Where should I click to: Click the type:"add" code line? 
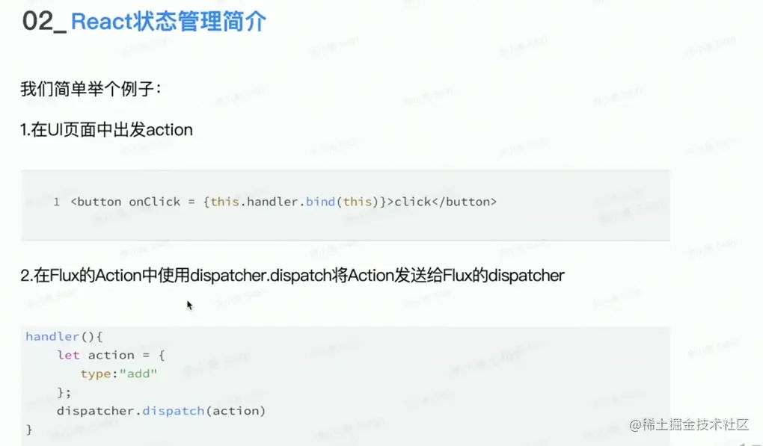click(120, 374)
